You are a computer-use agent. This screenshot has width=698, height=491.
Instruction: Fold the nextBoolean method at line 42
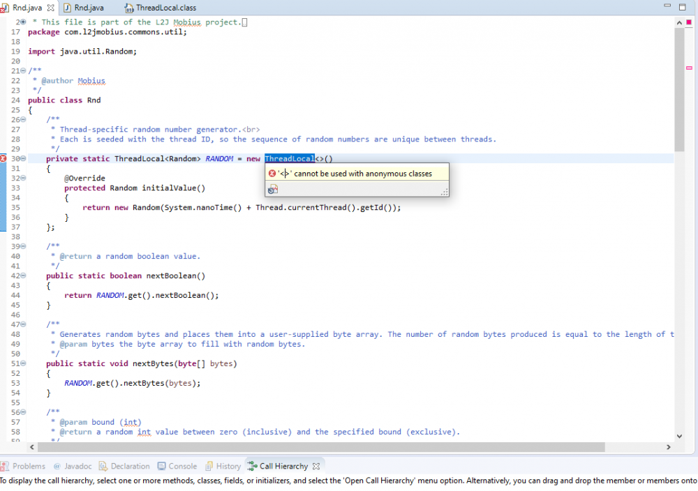pos(24,276)
